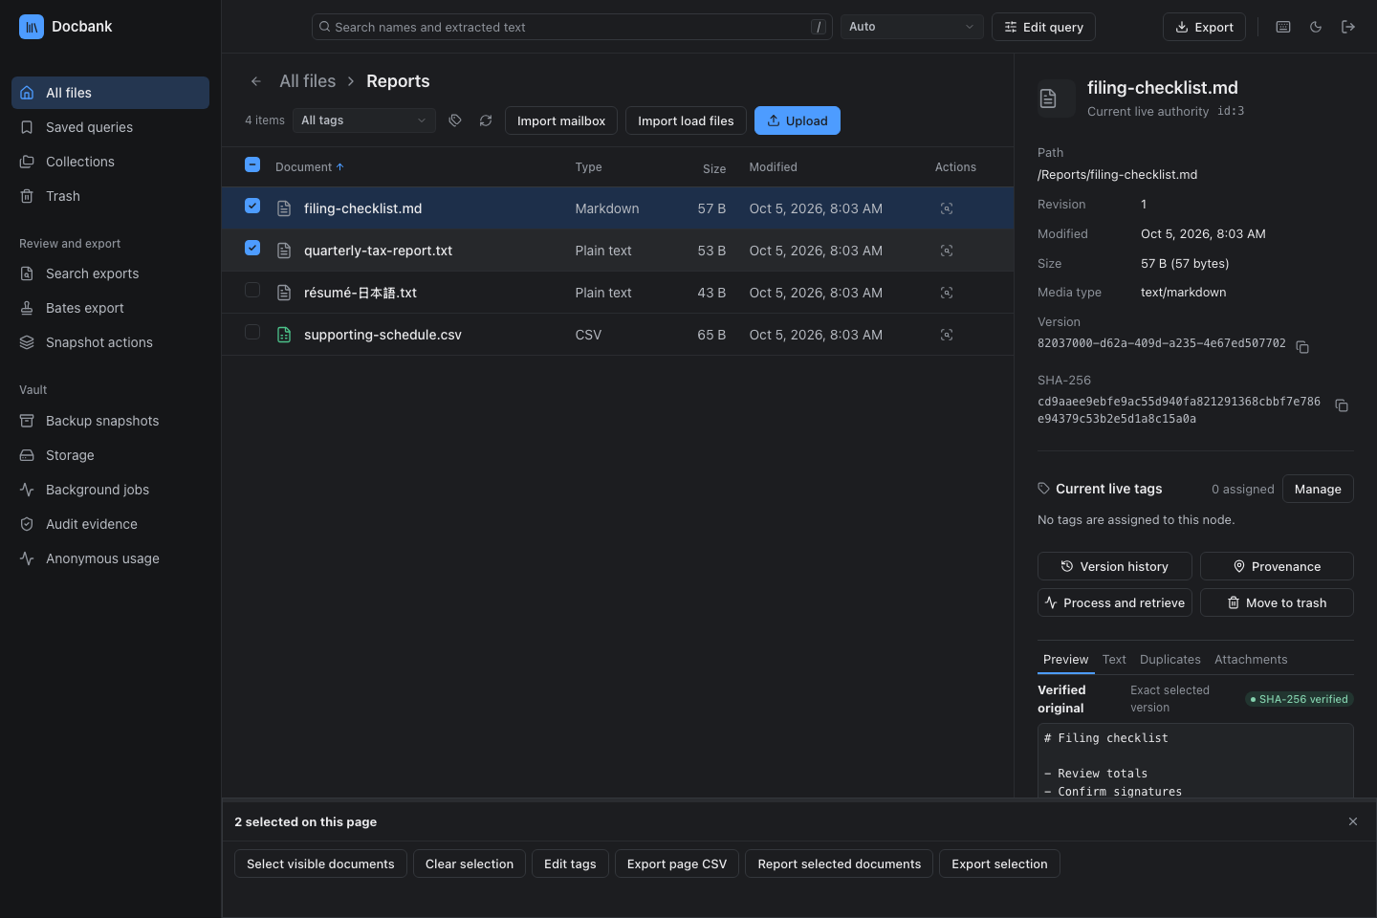Close the selection bar
The image size is (1377, 918).
pos(1353,821)
